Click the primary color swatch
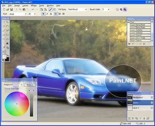This screenshot has width=155, height=126. (4, 57)
